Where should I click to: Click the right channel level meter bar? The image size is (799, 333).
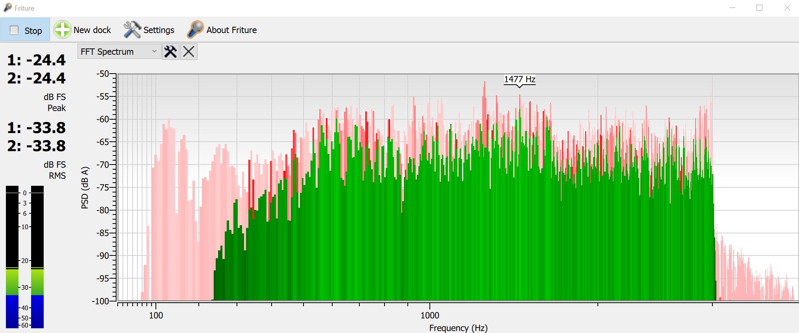(x=37, y=257)
